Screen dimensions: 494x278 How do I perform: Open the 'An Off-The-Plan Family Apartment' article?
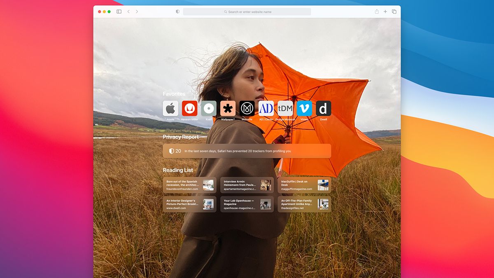pos(304,204)
